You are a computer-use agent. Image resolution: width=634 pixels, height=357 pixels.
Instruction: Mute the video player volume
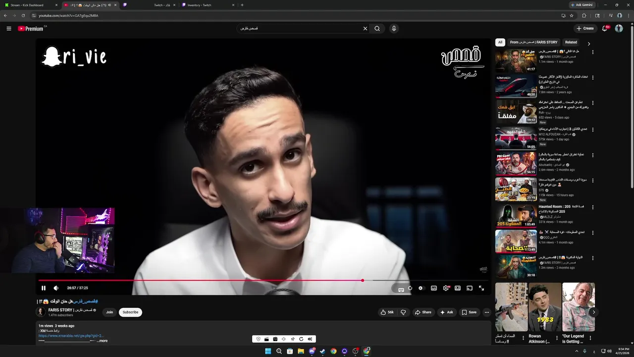[x=56, y=288]
